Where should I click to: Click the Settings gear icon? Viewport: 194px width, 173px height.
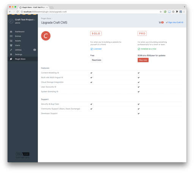tap(11, 54)
